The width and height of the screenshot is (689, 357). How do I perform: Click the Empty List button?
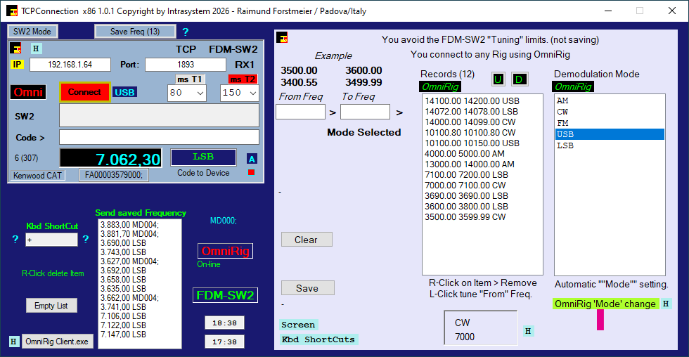click(x=51, y=306)
